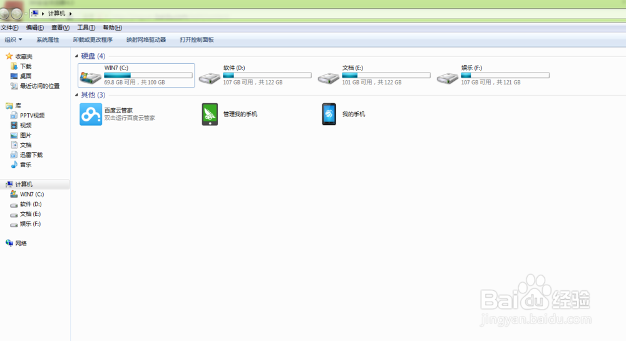
Task: Click the 文档 (E:) capacity bar
Action: click(386, 75)
